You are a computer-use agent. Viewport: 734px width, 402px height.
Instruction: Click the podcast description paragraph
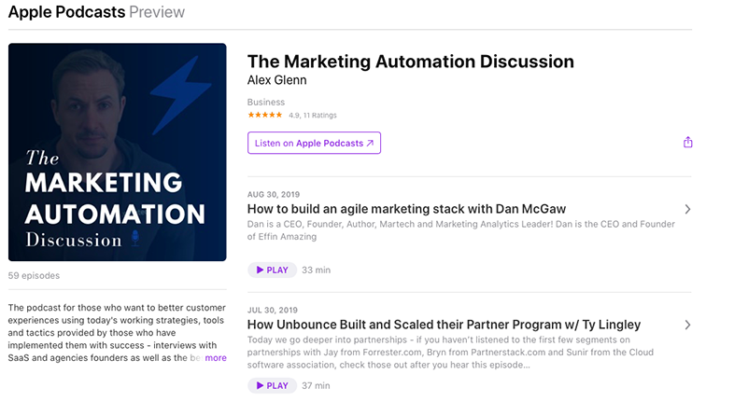tap(117, 332)
